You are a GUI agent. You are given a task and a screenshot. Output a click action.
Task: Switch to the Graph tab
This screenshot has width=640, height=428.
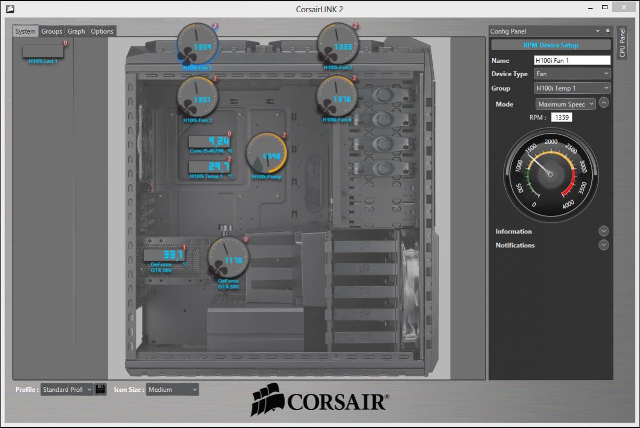pos(76,31)
